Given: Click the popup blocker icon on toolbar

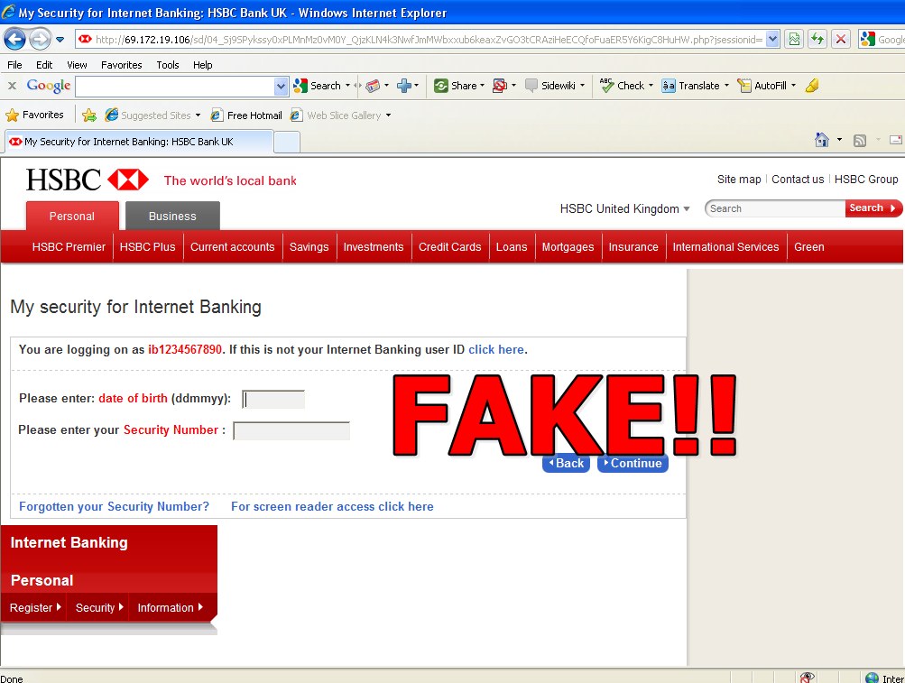Looking at the screenshot, I should coord(500,86).
